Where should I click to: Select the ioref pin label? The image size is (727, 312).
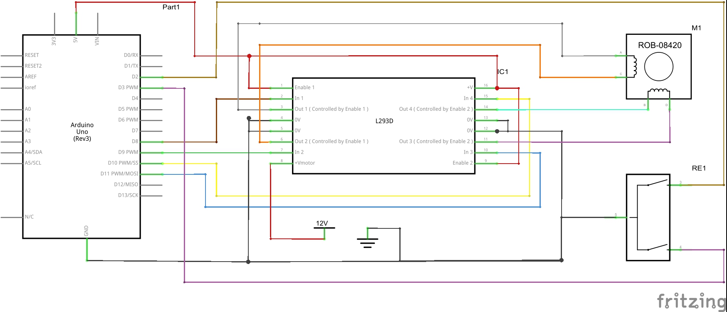pos(30,88)
